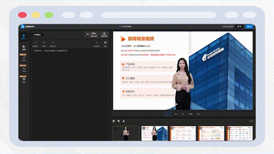This screenshot has height=154, width=274.
Task: Open the digital human sidebar panel
Action: 24,37
